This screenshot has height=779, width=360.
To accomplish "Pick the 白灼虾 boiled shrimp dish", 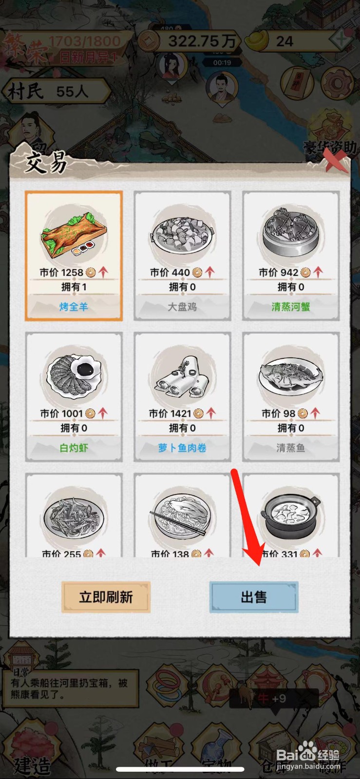I will 74,397.
